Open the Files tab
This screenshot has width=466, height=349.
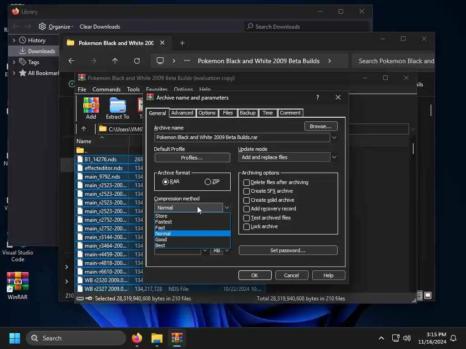[x=228, y=113]
